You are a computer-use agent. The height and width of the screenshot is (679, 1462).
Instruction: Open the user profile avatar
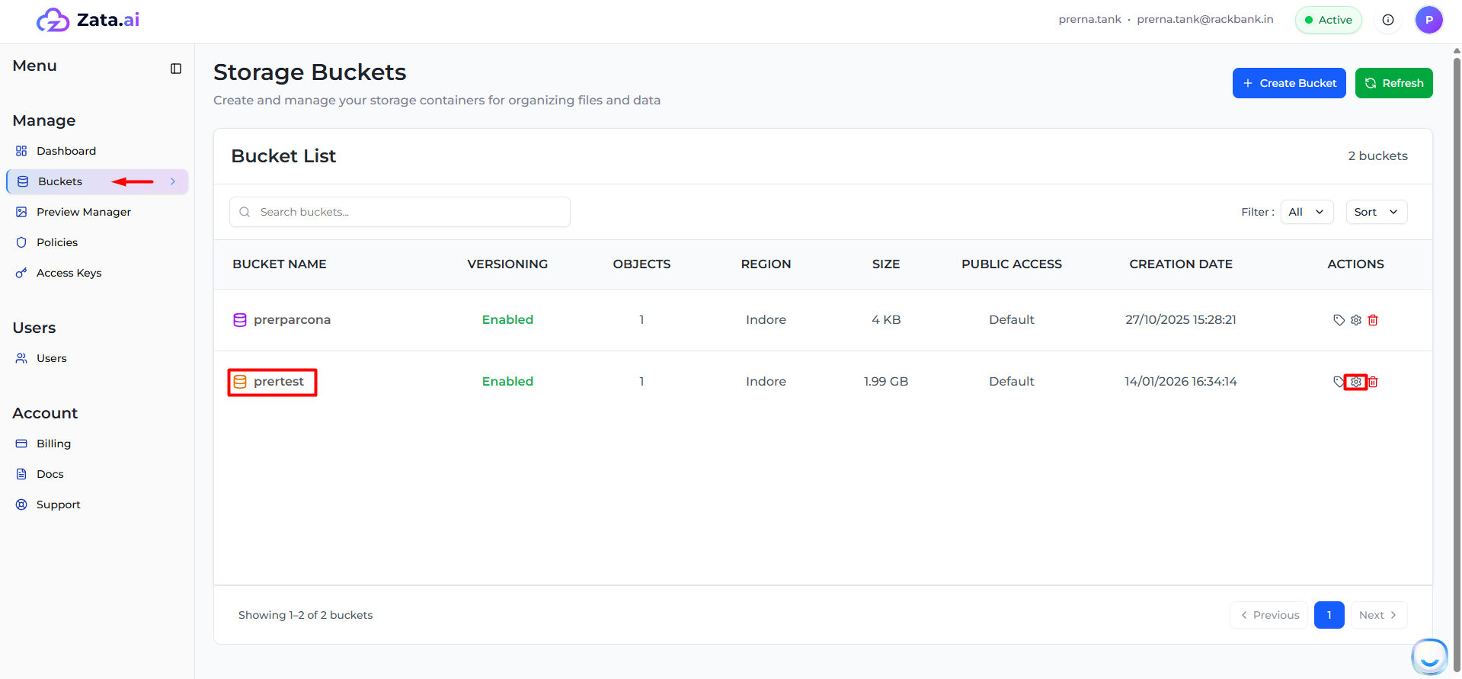pos(1428,20)
